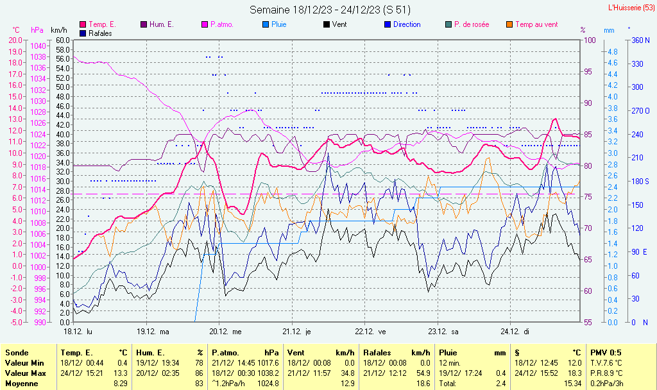This screenshot has height=390, width=657.
Task: Select the Rafales legend label
Action: [100, 33]
